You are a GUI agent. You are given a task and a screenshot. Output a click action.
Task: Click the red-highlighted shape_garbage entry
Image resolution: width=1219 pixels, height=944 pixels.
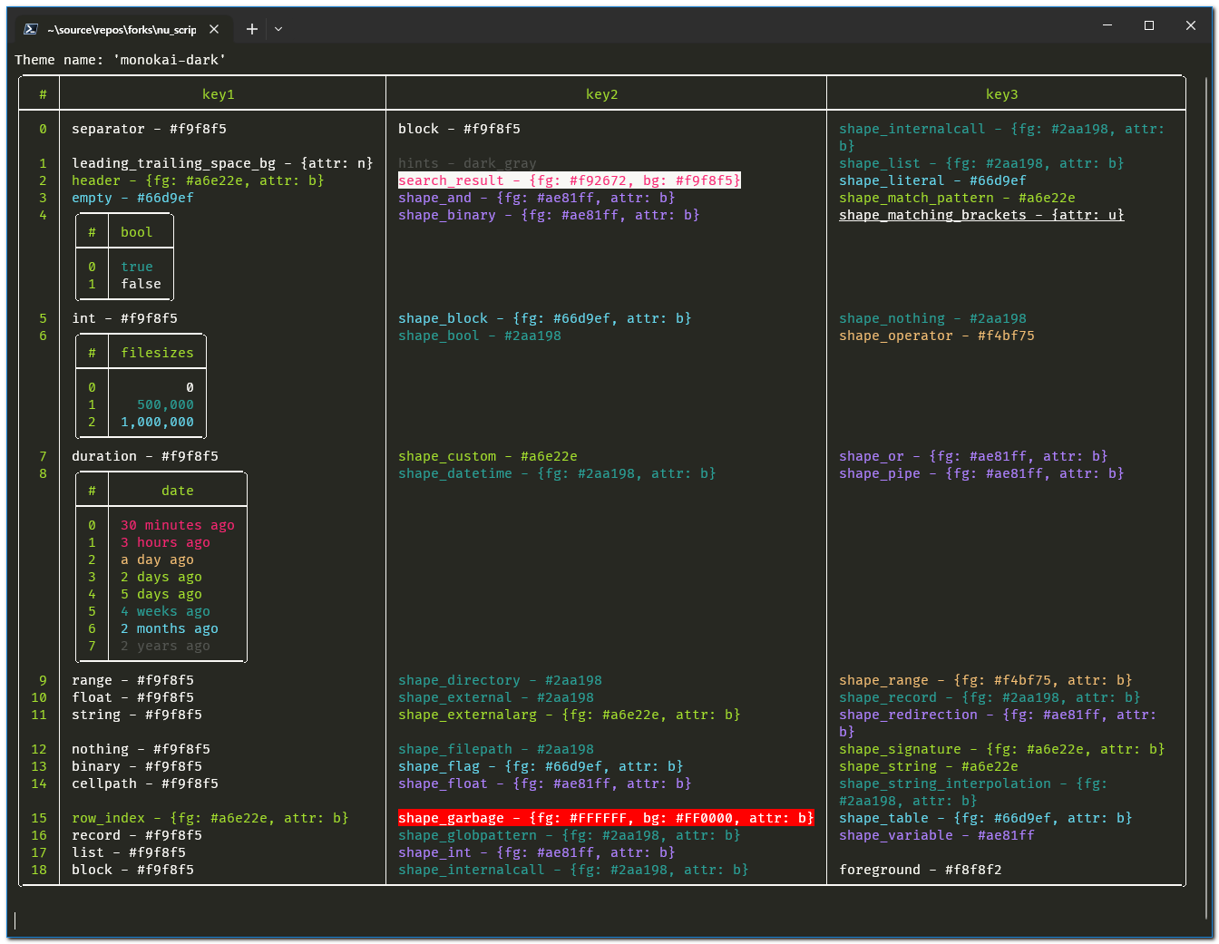pyautogui.click(x=606, y=818)
